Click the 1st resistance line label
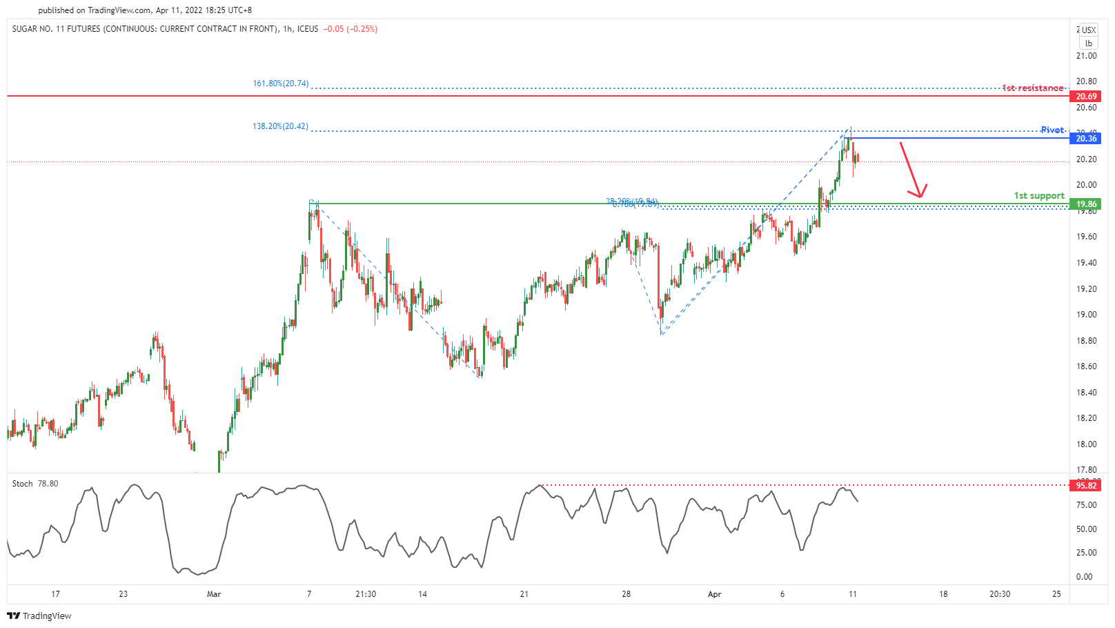The width and height of the screenshot is (1115, 628). pos(1033,88)
